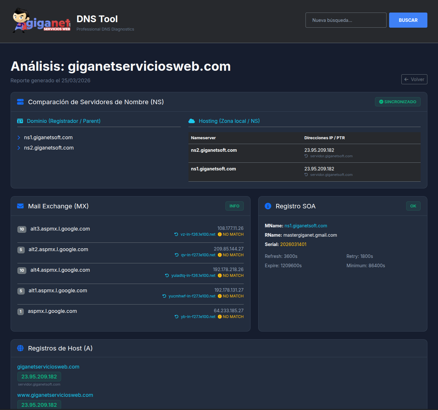Click the BUSCAR button
This screenshot has width=438, height=410.
click(408, 20)
